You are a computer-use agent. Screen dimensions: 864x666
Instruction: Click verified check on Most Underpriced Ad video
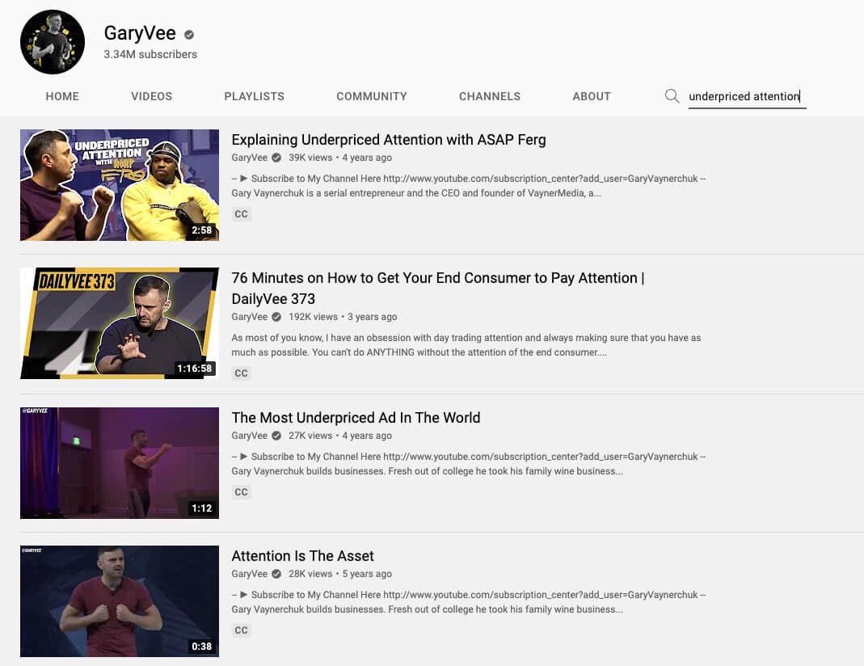(x=276, y=436)
